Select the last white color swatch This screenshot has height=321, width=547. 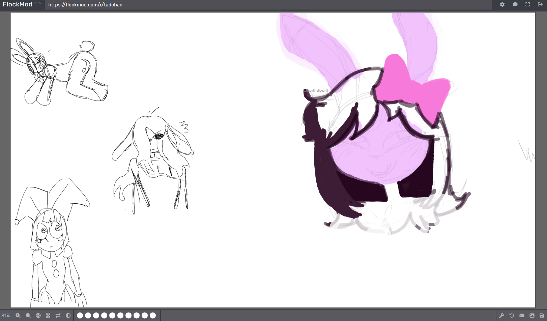[x=153, y=316]
